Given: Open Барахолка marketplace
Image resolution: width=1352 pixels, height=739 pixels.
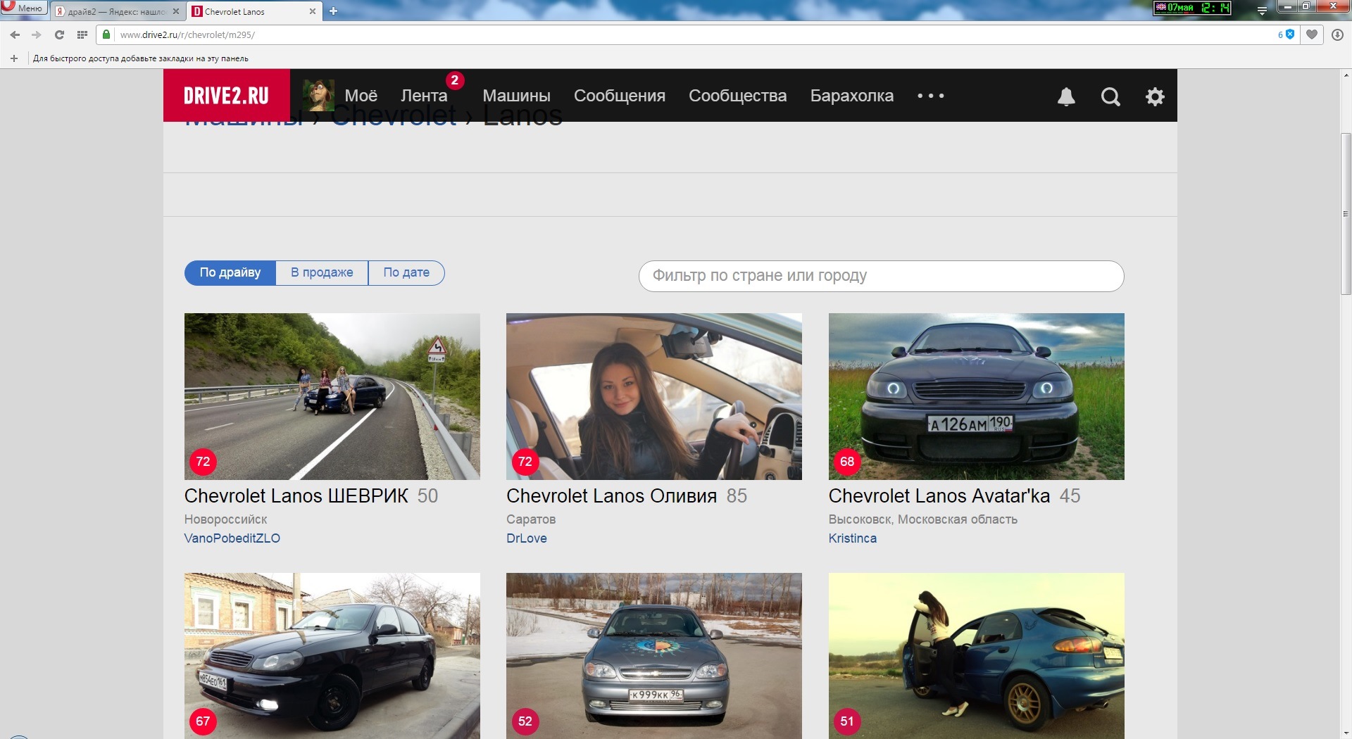Looking at the screenshot, I should (852, 96).
